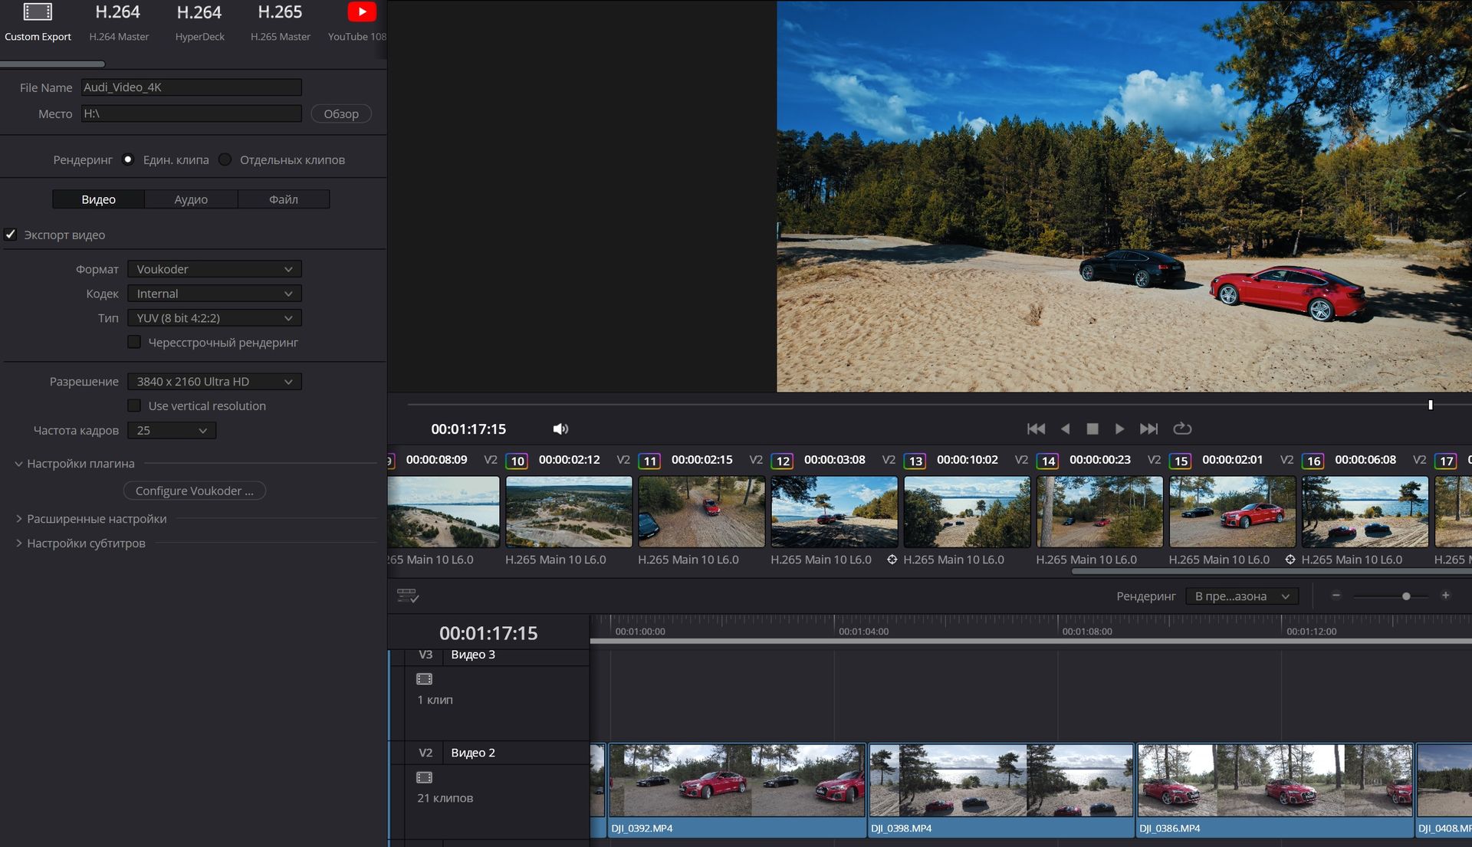The height and width of the screenshot is (847, 1472).
Task: Enable Use vertical resolution checkbox
Action: 134,405
